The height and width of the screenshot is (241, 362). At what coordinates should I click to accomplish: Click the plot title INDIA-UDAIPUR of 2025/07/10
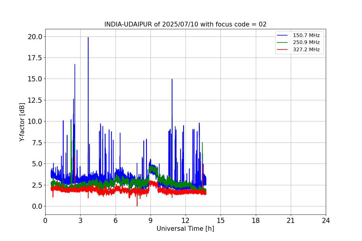pos(185,24)
